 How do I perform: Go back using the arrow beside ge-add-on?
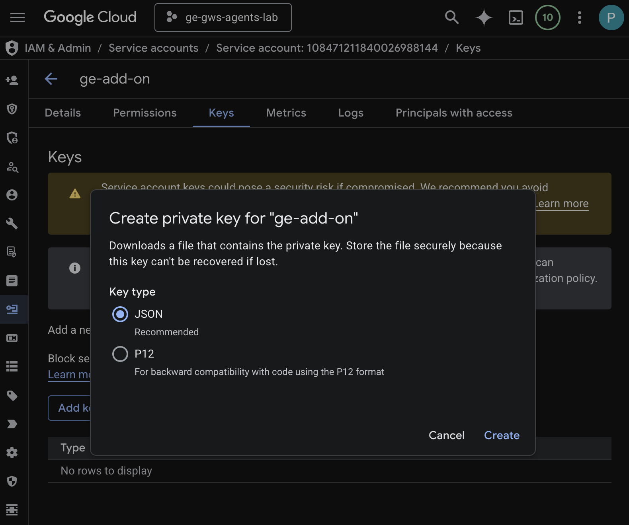[51, 79]
